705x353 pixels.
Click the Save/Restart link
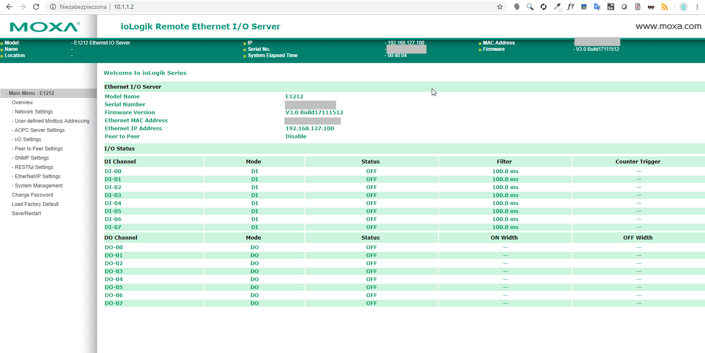[x=26, y=213]
